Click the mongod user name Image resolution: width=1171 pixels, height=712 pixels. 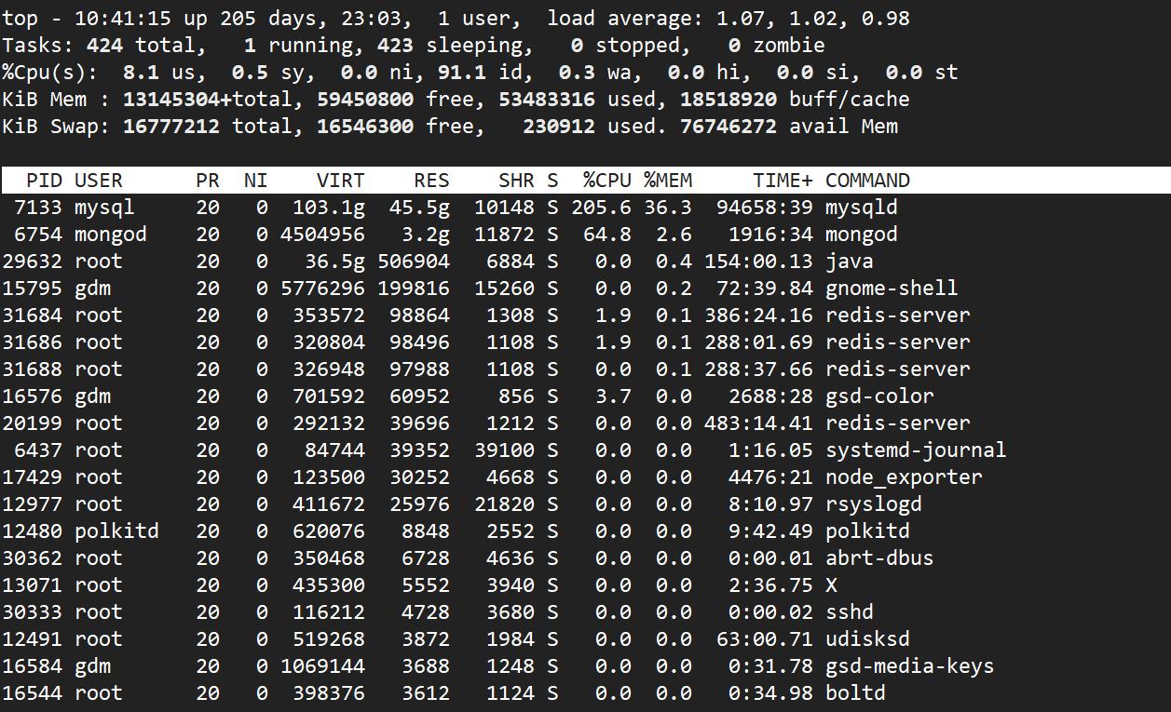pos(111,235)
